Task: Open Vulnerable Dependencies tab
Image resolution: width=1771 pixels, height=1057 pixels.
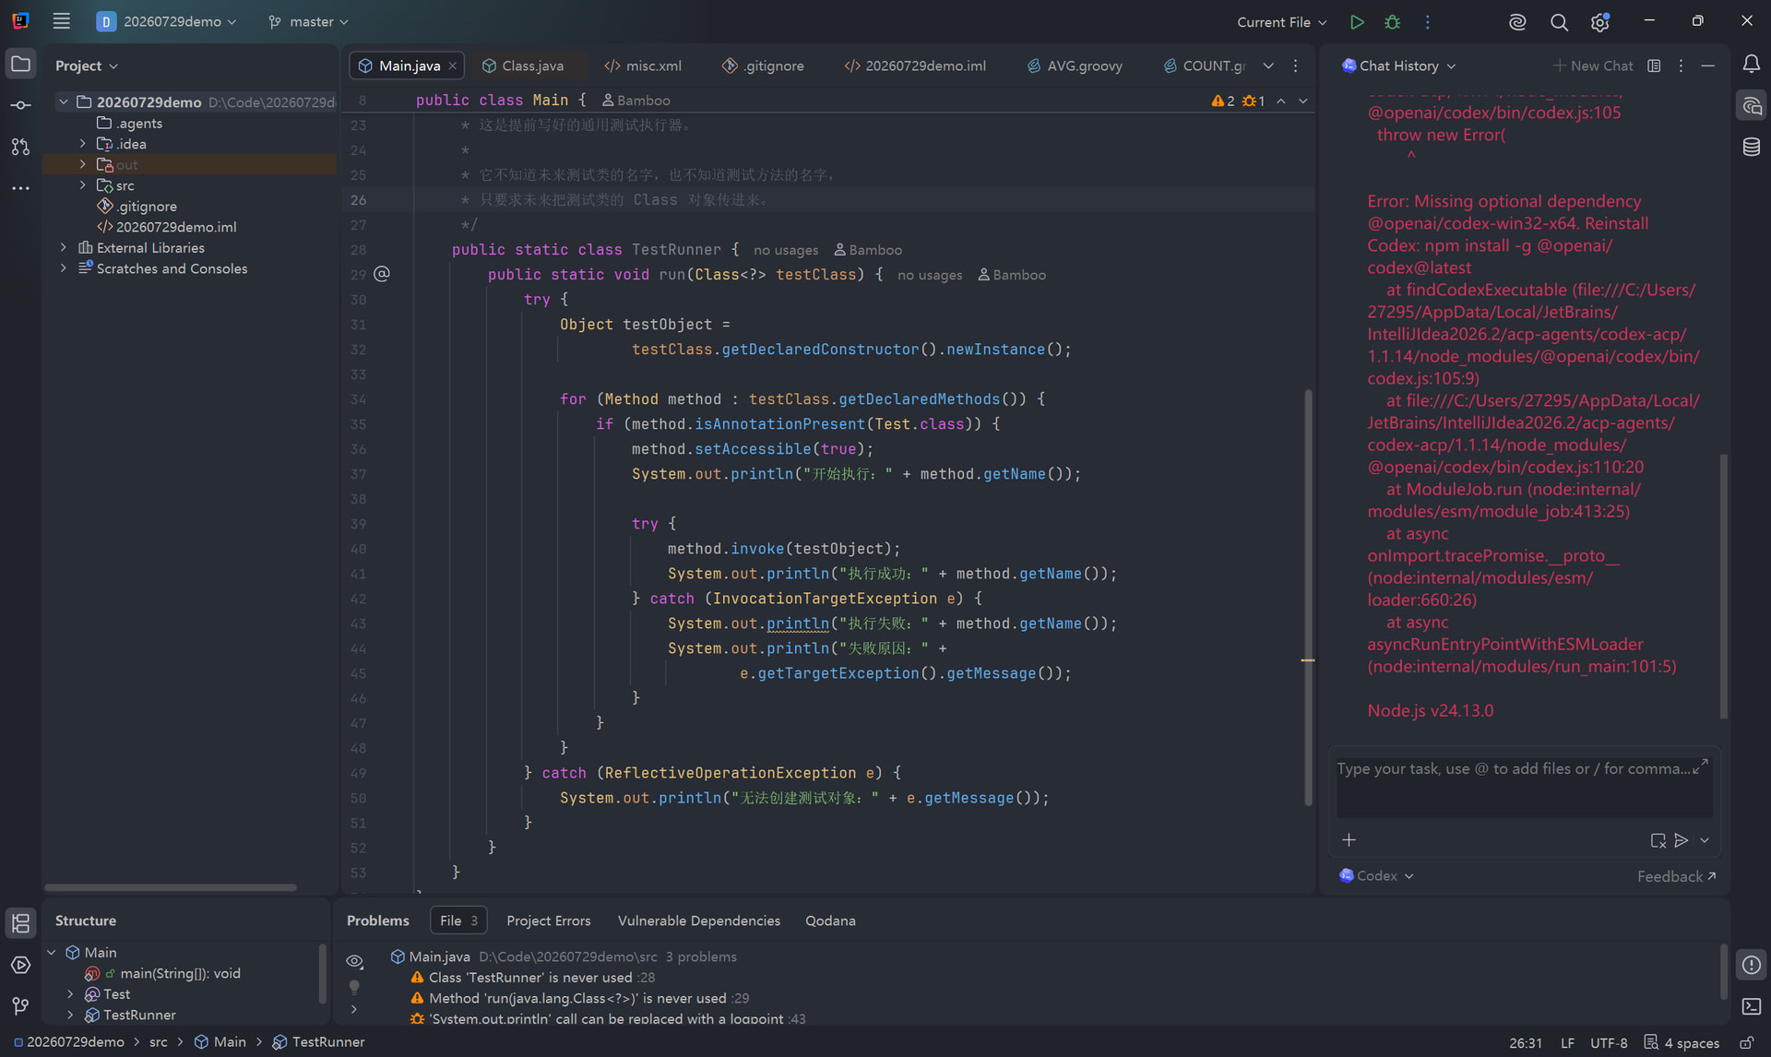Action: pyautogui.click(x=699, y=920)
